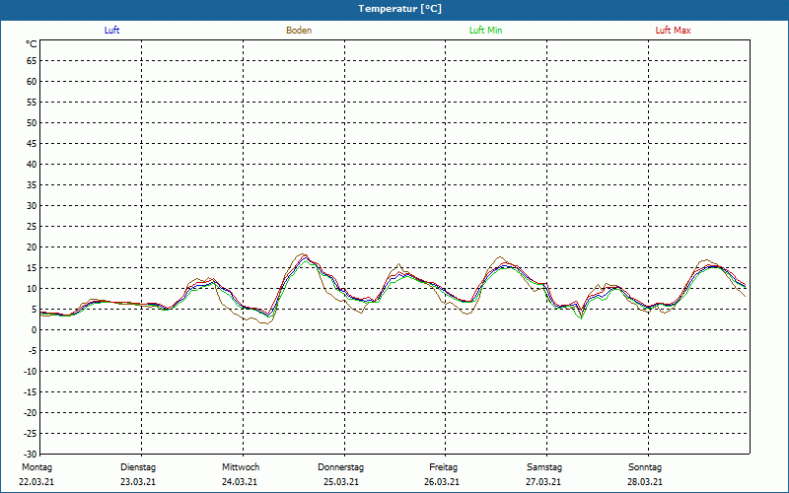Click the 'Luft' legend label
Image resolution: width=789 pixels, height=493 pixels.
111,31
